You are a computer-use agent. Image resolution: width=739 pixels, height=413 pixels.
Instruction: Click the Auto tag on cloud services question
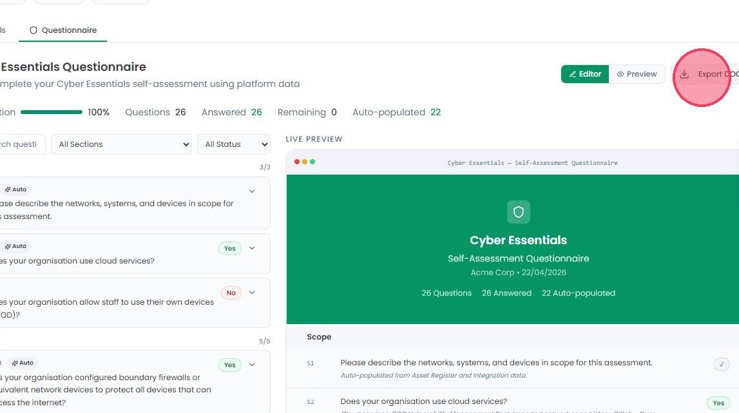[15, 246]
